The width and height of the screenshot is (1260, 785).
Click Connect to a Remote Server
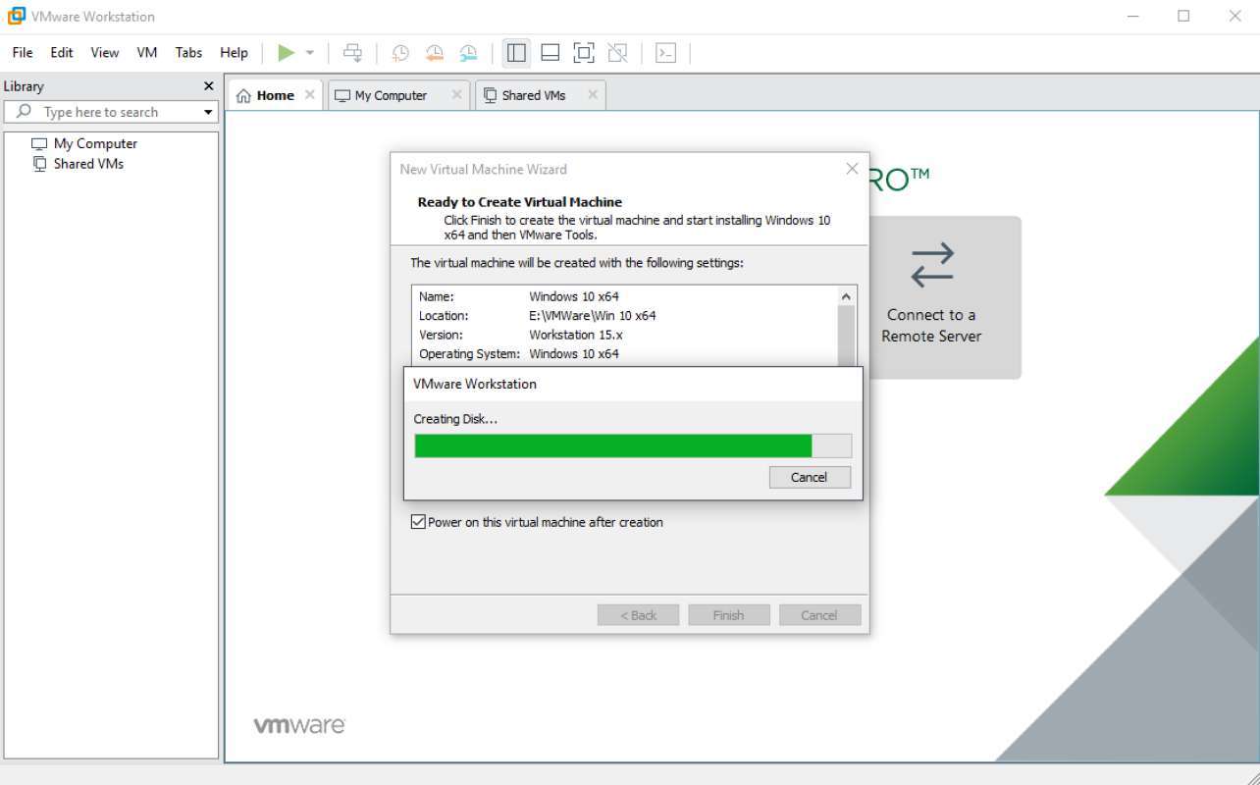tap(930, 296)
